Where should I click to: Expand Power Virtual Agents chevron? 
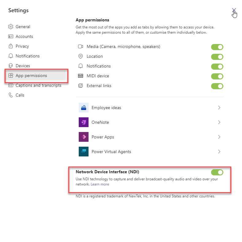click(x=219, y=152)
